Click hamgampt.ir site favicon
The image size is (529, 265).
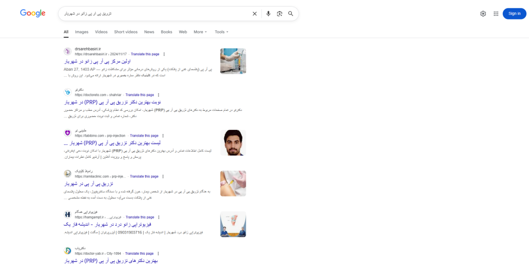(x=68, y=214)
